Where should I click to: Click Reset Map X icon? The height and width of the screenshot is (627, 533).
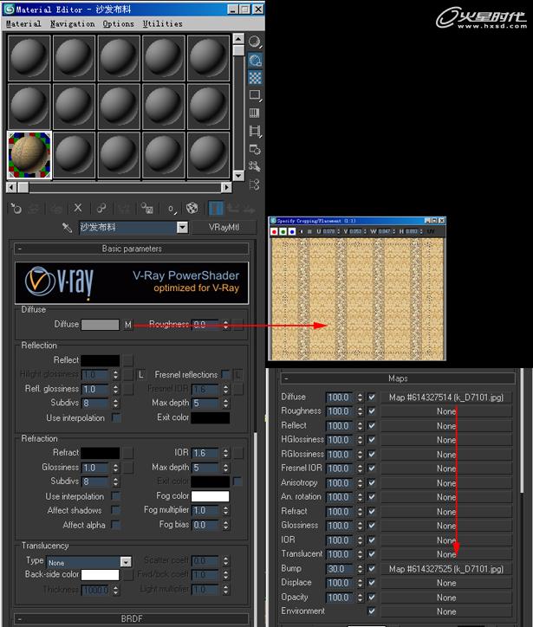[x=78, y=209]
